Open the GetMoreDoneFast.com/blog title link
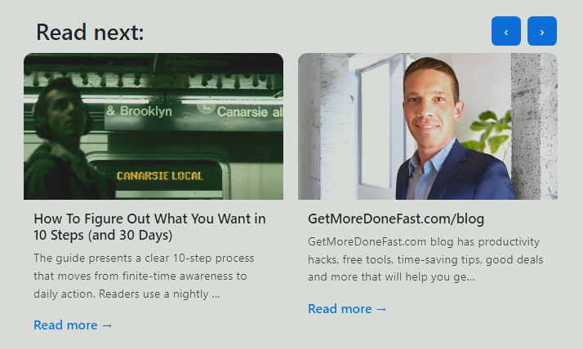The image size is (583, 349). [x=396, y=219]
